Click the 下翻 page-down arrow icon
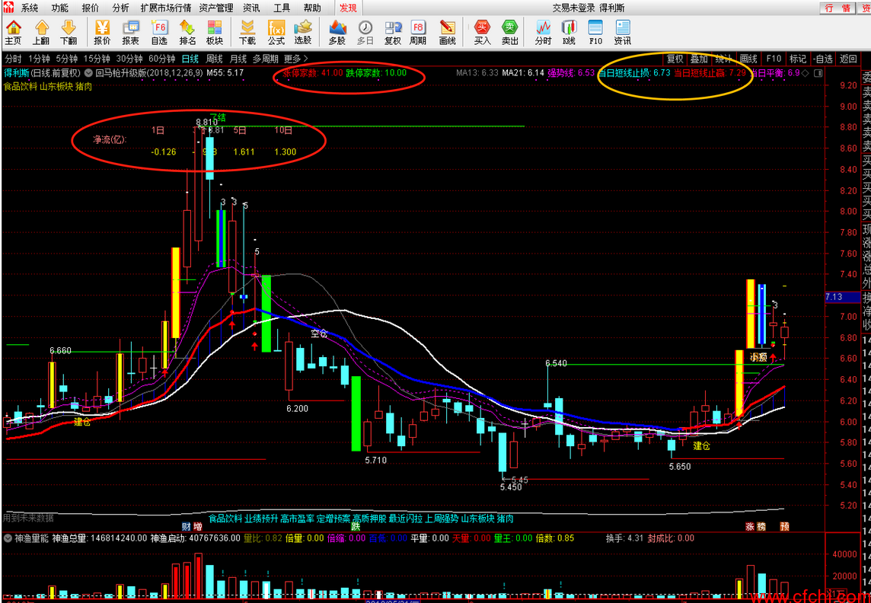 [x=69, y=32]
